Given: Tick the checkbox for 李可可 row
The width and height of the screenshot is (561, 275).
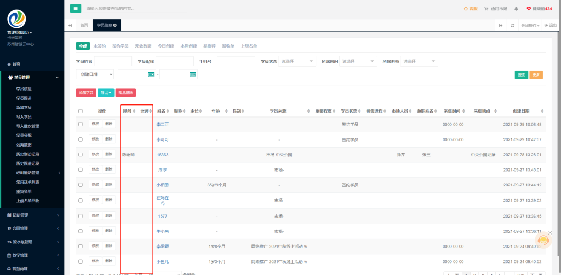Looking at the screenshot, I should coord(81,139).
